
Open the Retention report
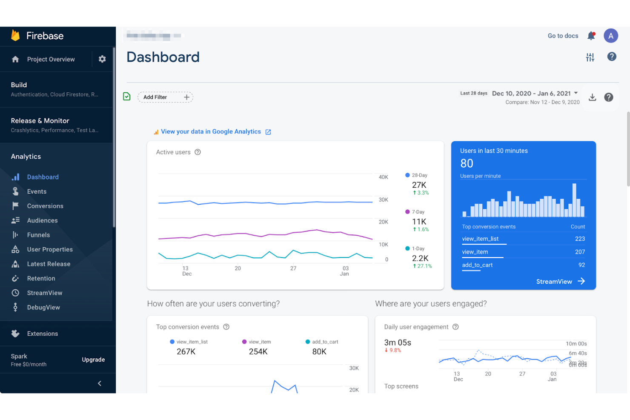coord(41,278)
